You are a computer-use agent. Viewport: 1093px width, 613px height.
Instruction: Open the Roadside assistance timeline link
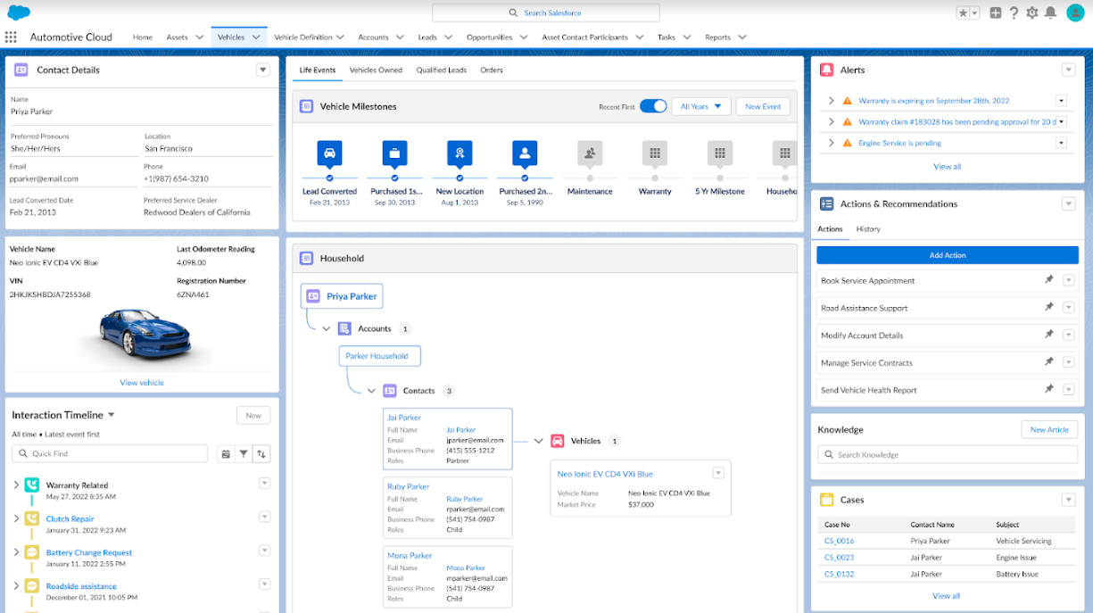click(x=81, y=586)
